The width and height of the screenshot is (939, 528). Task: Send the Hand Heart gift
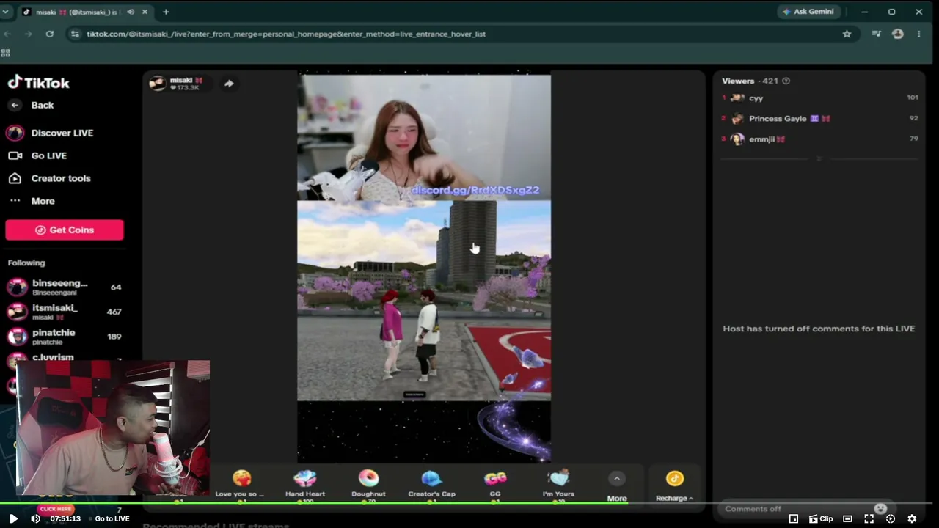click(305, 485)
